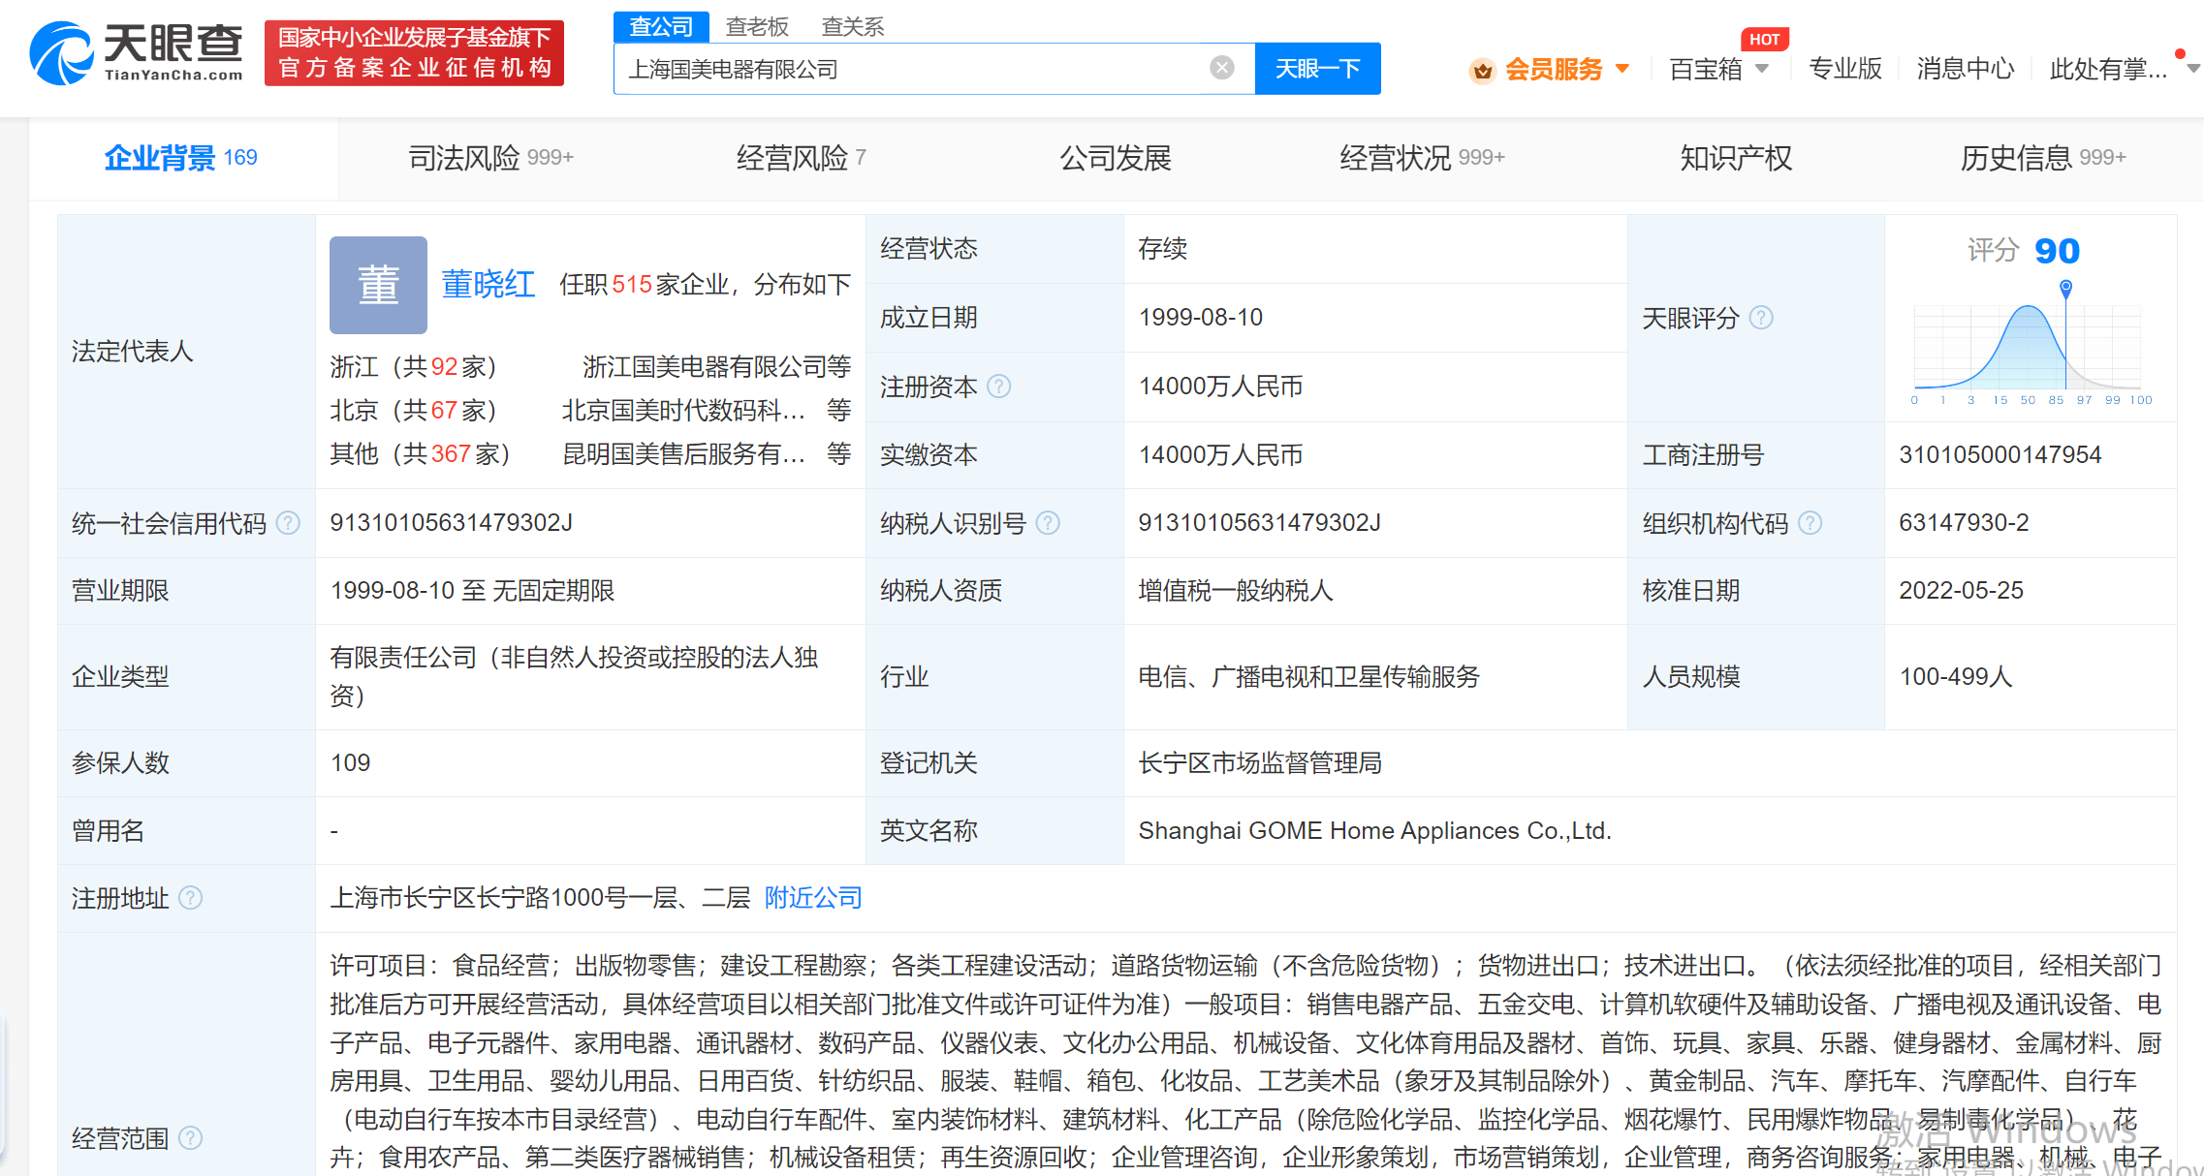Open the 附近公司 link
The image size is (2204, 1176).
click(x=813, y=898)
